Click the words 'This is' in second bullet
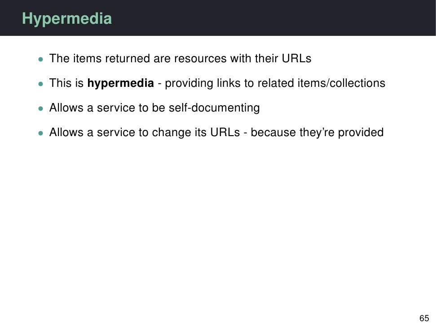Viewport: 436px width, 326px height. pos(66,83)
